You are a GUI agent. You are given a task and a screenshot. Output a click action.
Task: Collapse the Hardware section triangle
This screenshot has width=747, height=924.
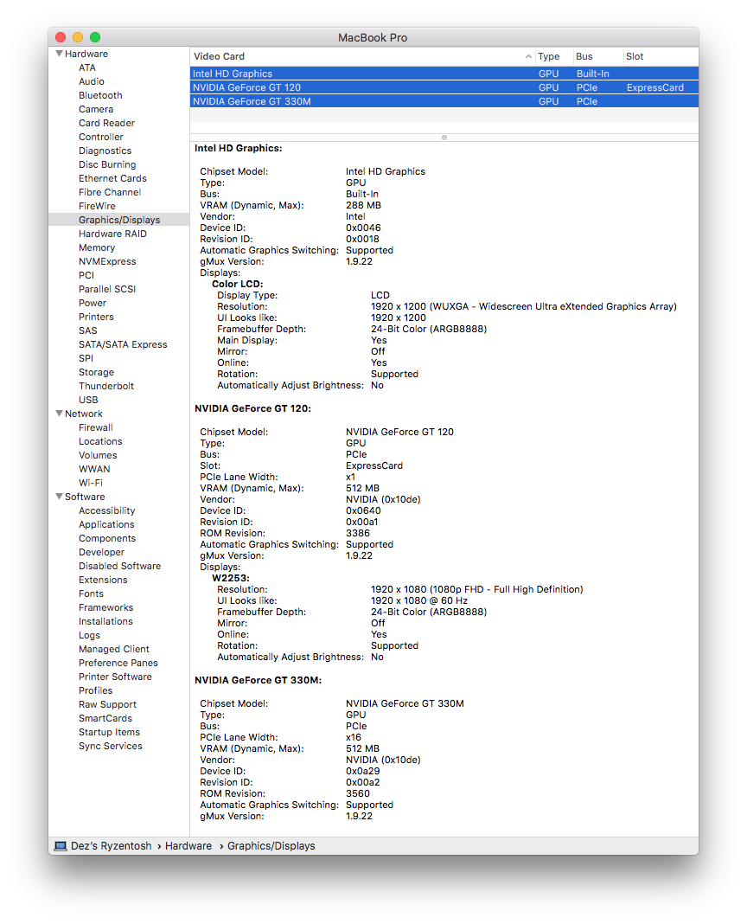point(59,54)
